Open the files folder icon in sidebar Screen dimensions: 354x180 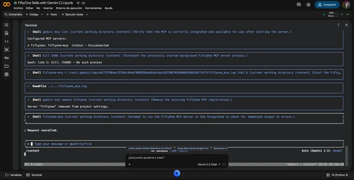7,66
